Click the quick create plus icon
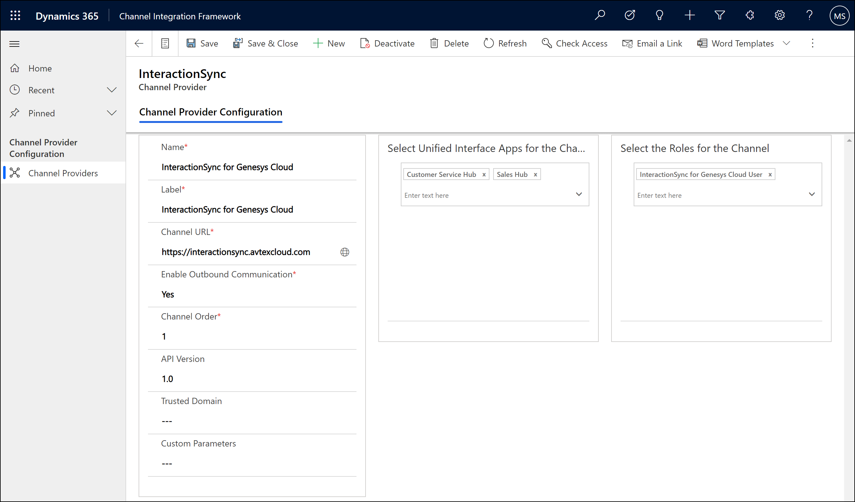Image resolution: width=855 pixels, height=502 pixels. click(x=690, y=15)
